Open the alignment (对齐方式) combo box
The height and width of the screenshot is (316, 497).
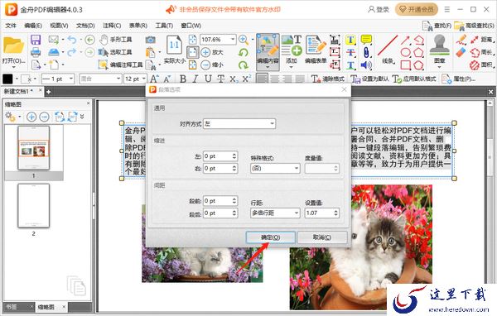point(239,124)
